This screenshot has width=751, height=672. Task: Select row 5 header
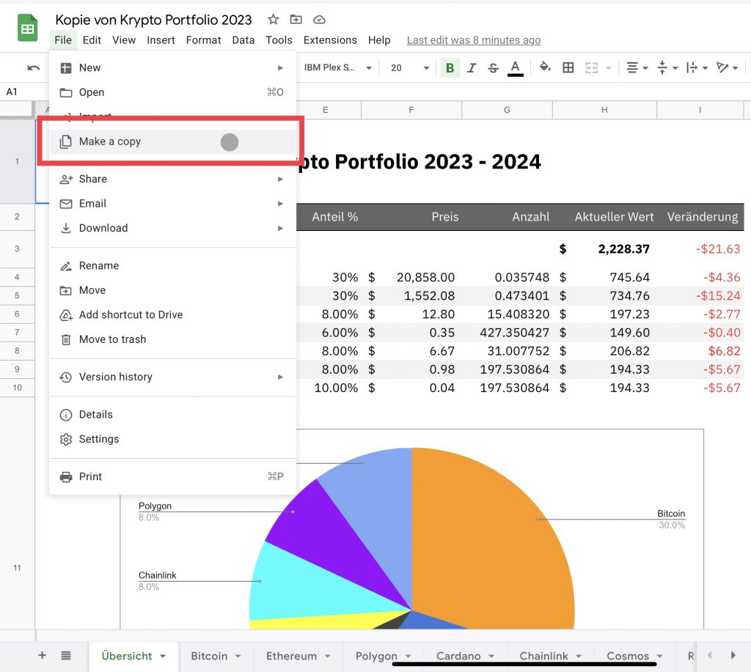point(18,295)
